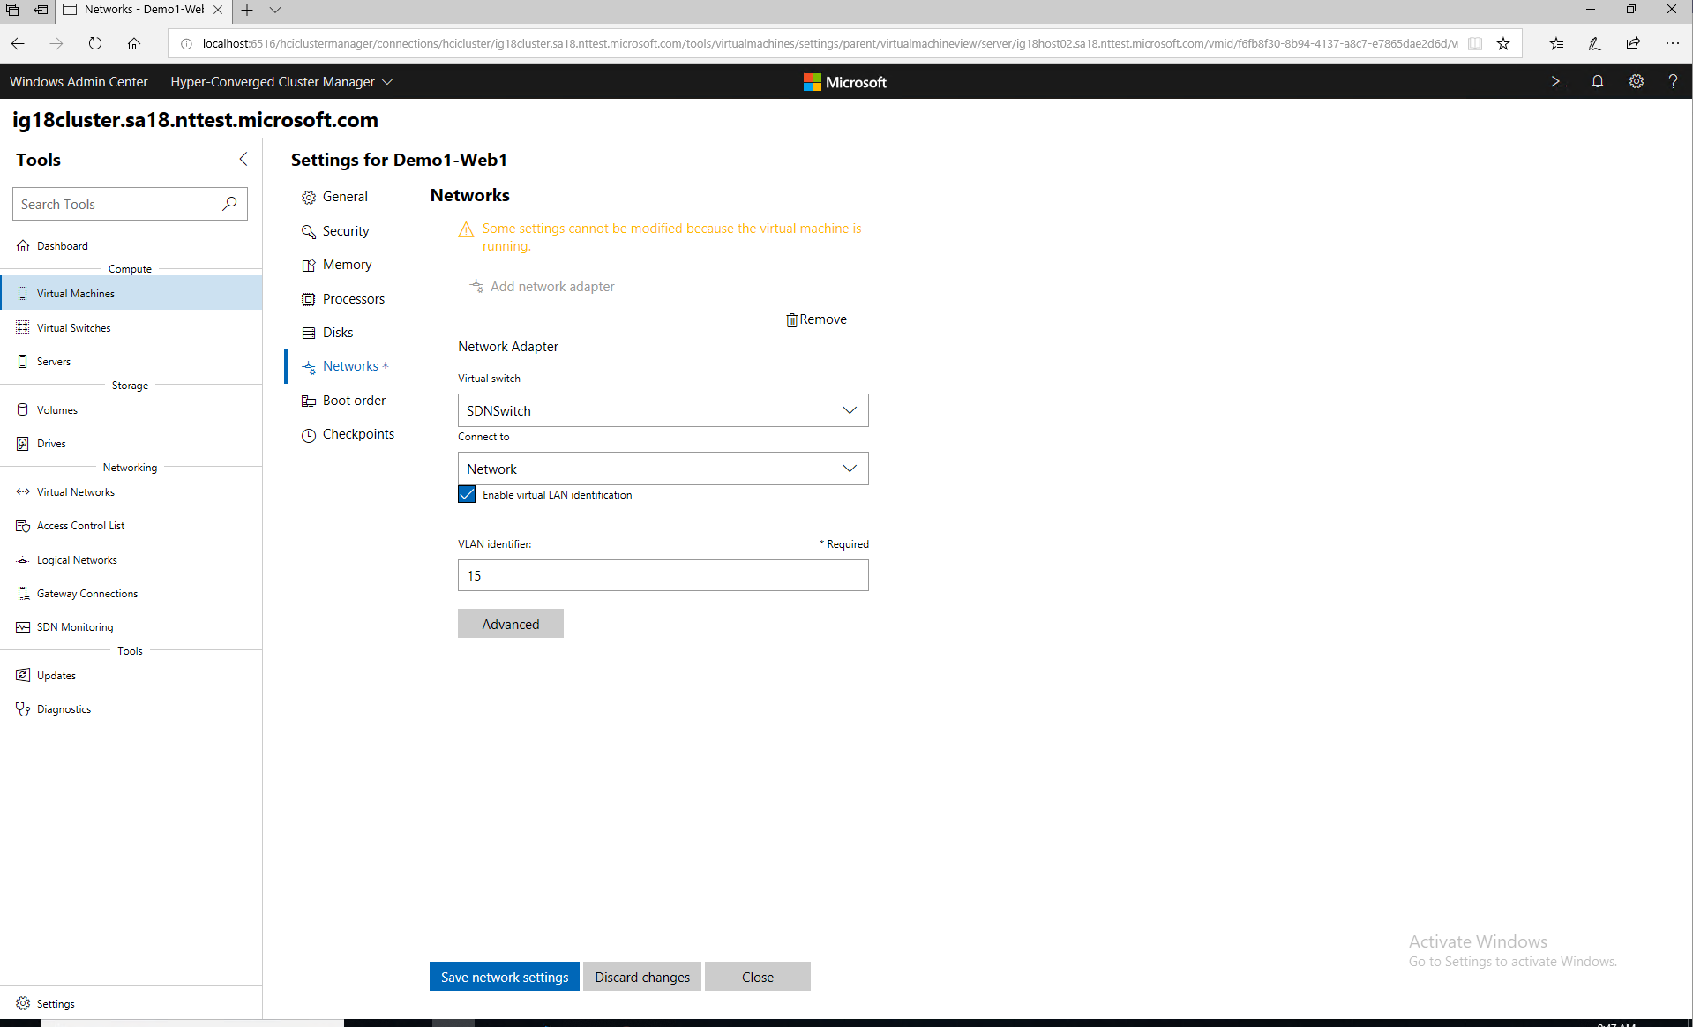The image size is (1693, 1027).
Task: Open Servers tool
Action: click(131, 362)
